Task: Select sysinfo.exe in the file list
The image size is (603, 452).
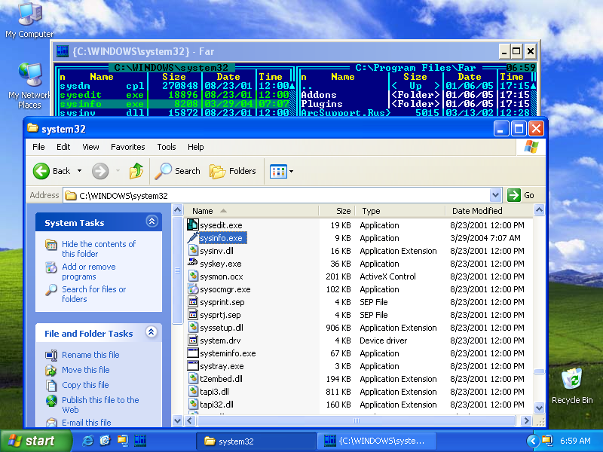Action: (221, 238)
